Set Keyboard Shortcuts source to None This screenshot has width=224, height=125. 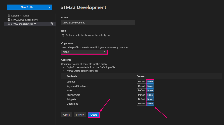tap(150, 86)
